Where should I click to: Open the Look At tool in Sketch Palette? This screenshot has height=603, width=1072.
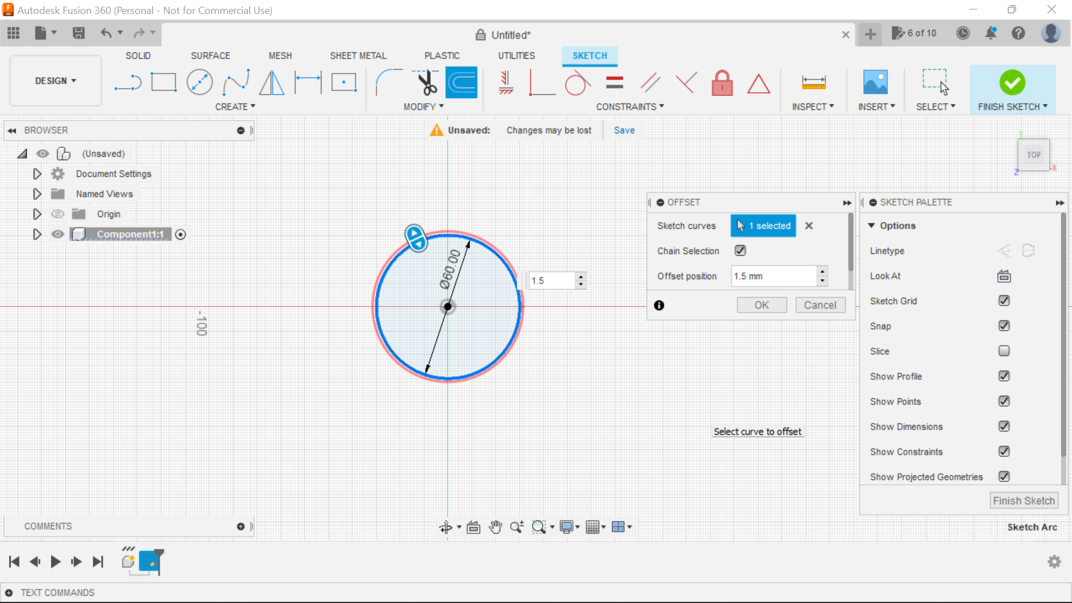pyautogui.click(x=1003, y=276)
